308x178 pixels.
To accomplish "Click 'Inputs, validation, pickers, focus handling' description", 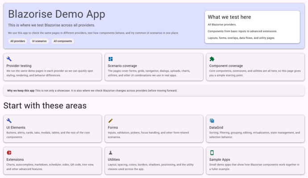I will [x=148, y=135].
